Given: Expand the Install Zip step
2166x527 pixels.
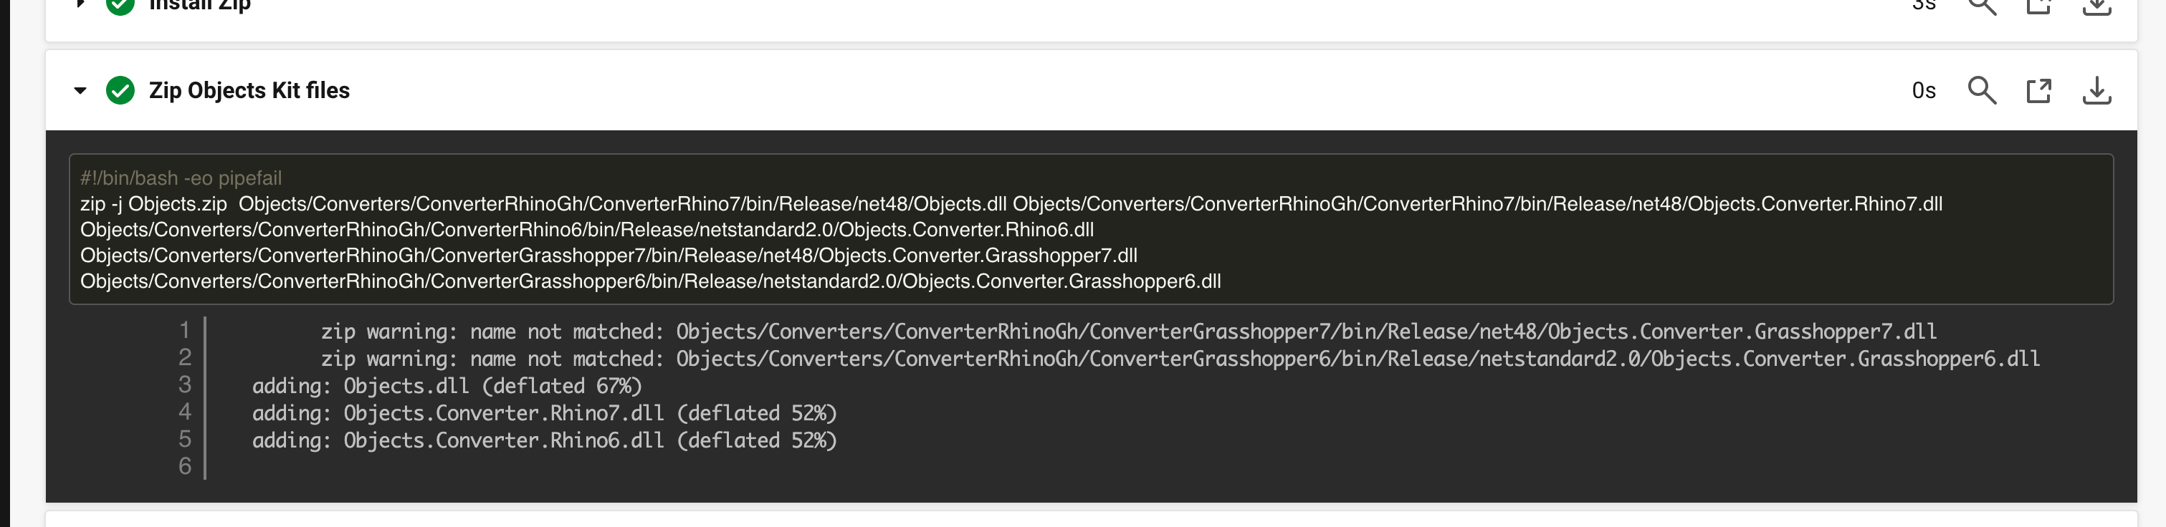Looking at the screenshot, I should coord(80,4).
